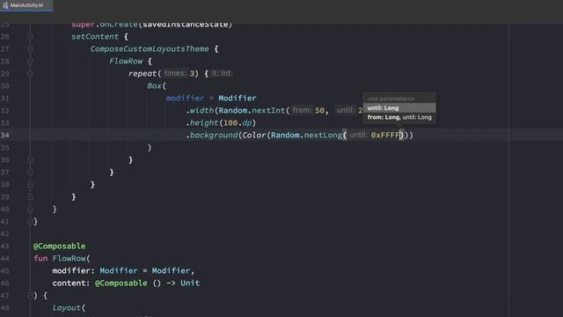Click the value 50 in nextInt call
The image size is (563, 317).
[319, 110]
